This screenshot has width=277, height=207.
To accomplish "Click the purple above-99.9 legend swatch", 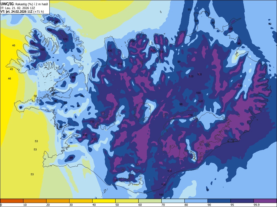I will click(265, 201).
